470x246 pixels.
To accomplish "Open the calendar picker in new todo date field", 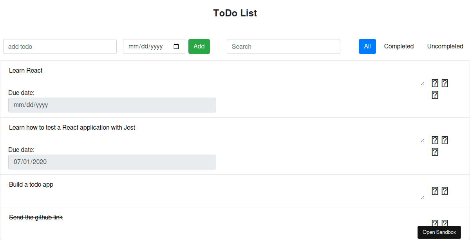I will click(x=176, y=46).
